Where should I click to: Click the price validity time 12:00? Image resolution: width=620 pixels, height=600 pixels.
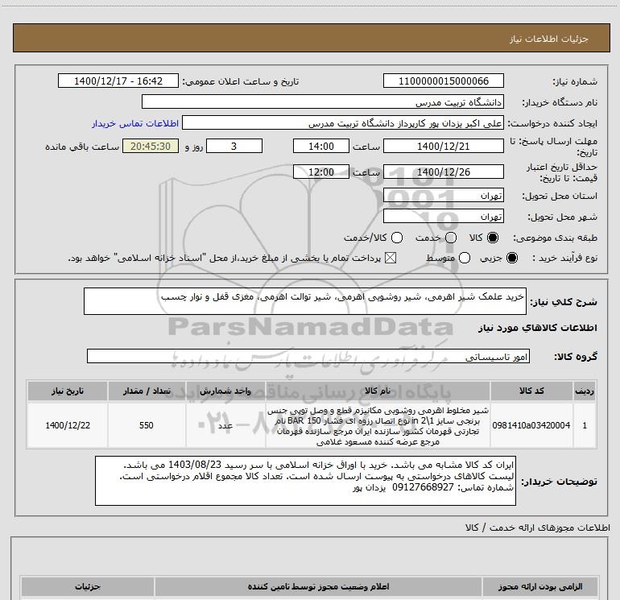tap(321, 172)
